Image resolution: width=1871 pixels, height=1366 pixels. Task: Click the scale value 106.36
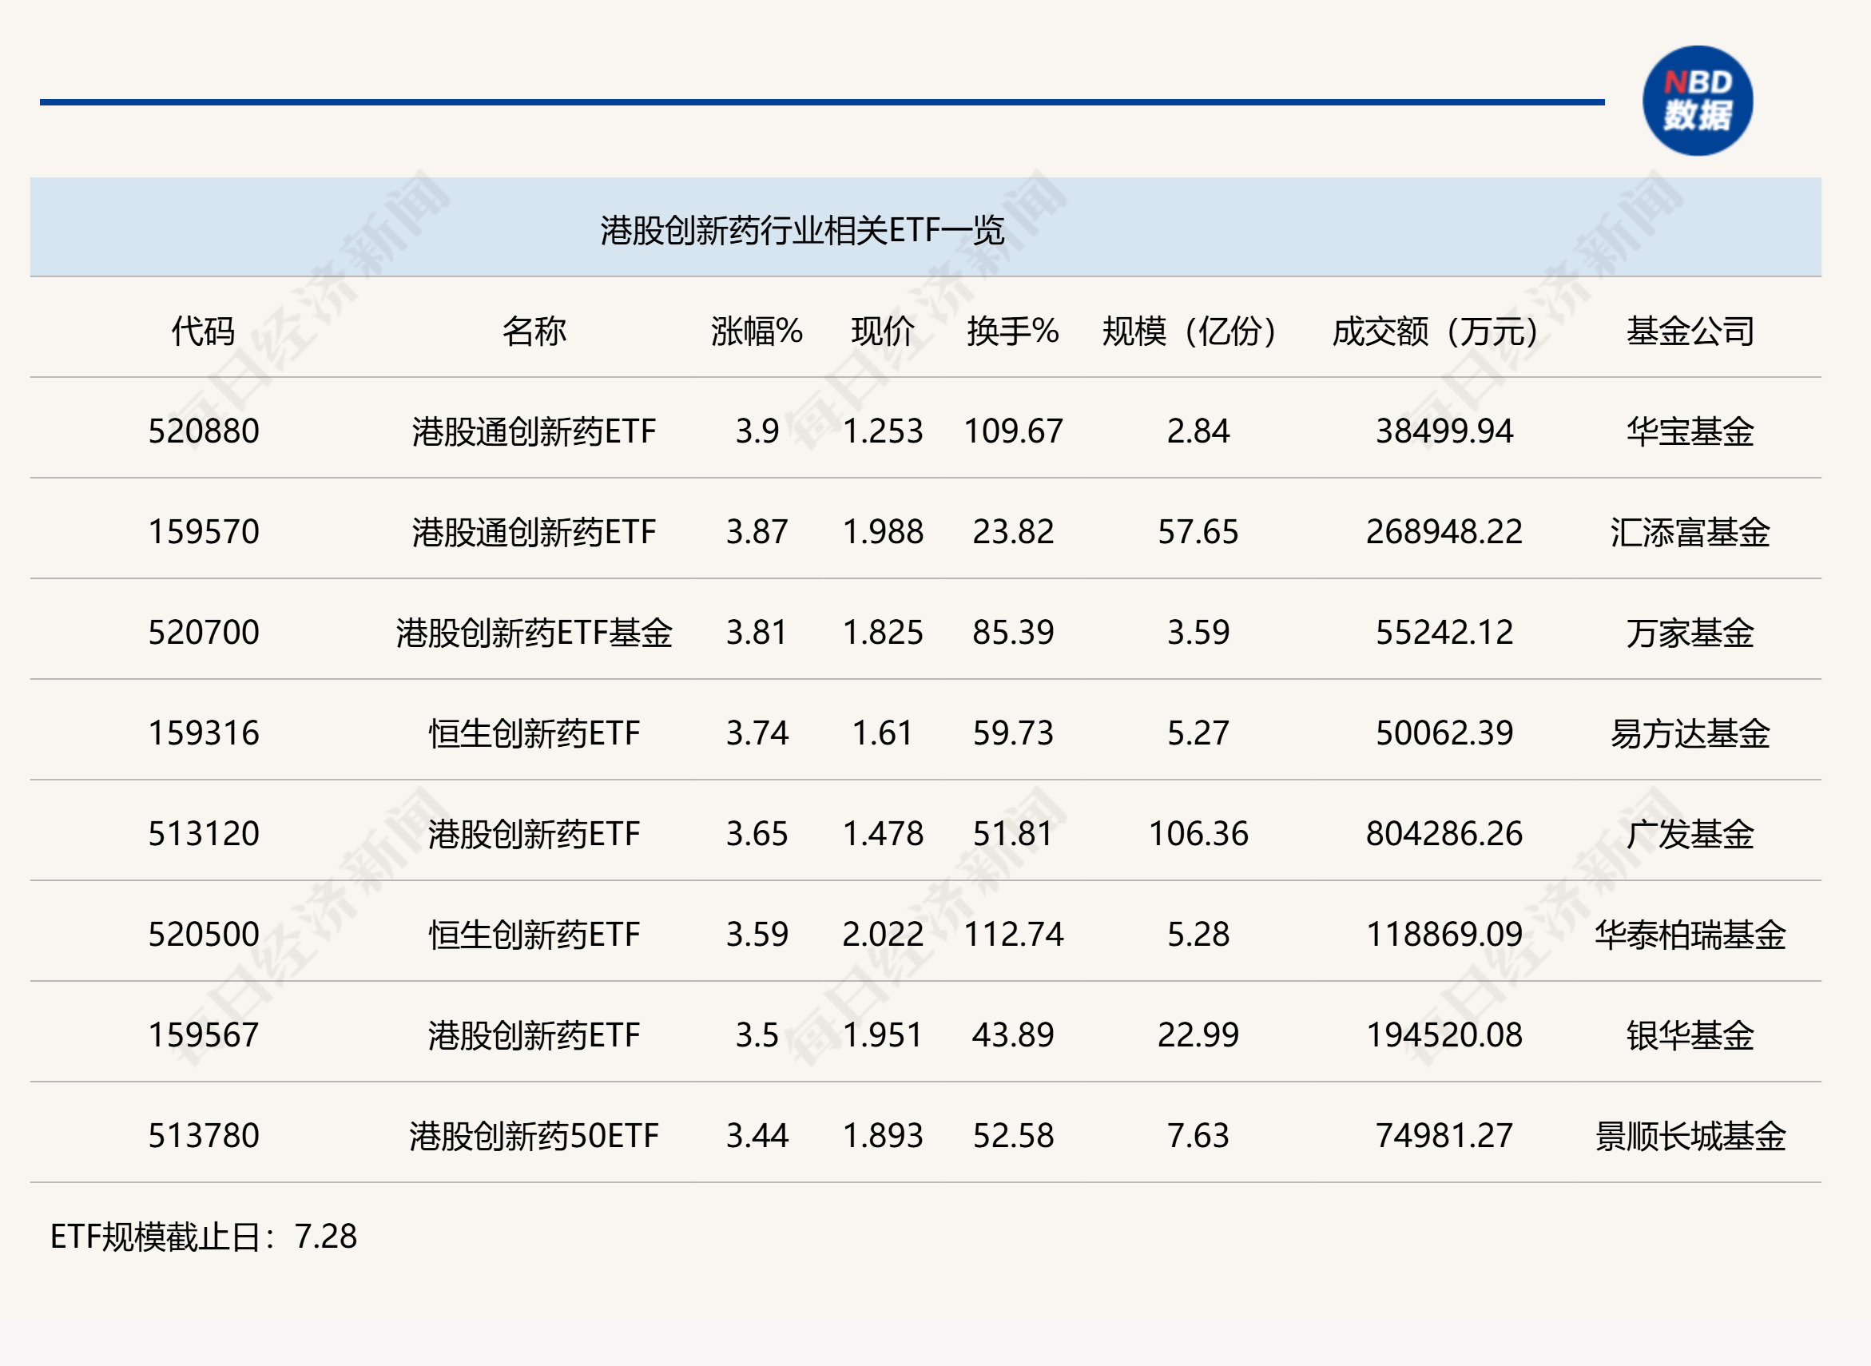coord(1198,833)
